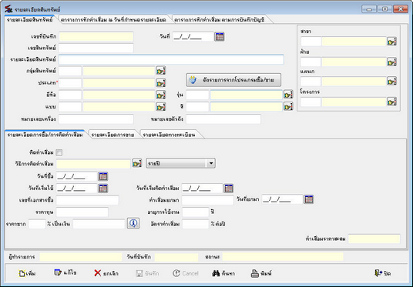
Task: Open lookup icon for รุ่น row
Action: pos(288,95)
